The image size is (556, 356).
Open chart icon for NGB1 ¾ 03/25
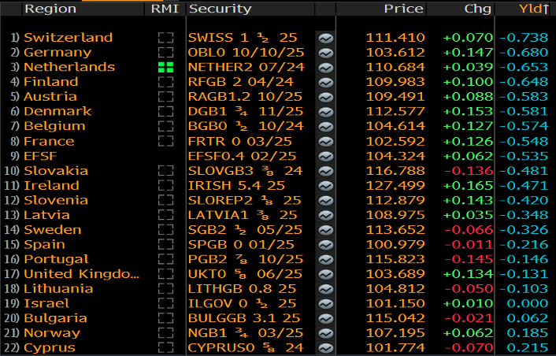pos(325,333)
